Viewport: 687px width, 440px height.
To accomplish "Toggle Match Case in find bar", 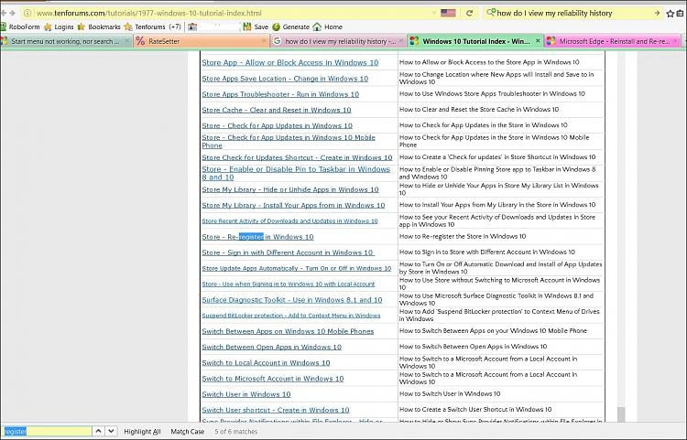I will pyautogui.click(x=188, y=432).
